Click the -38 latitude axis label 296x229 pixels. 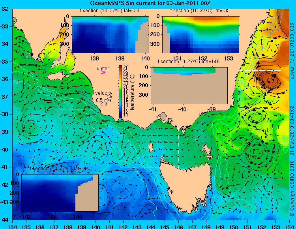pos(4,114)
